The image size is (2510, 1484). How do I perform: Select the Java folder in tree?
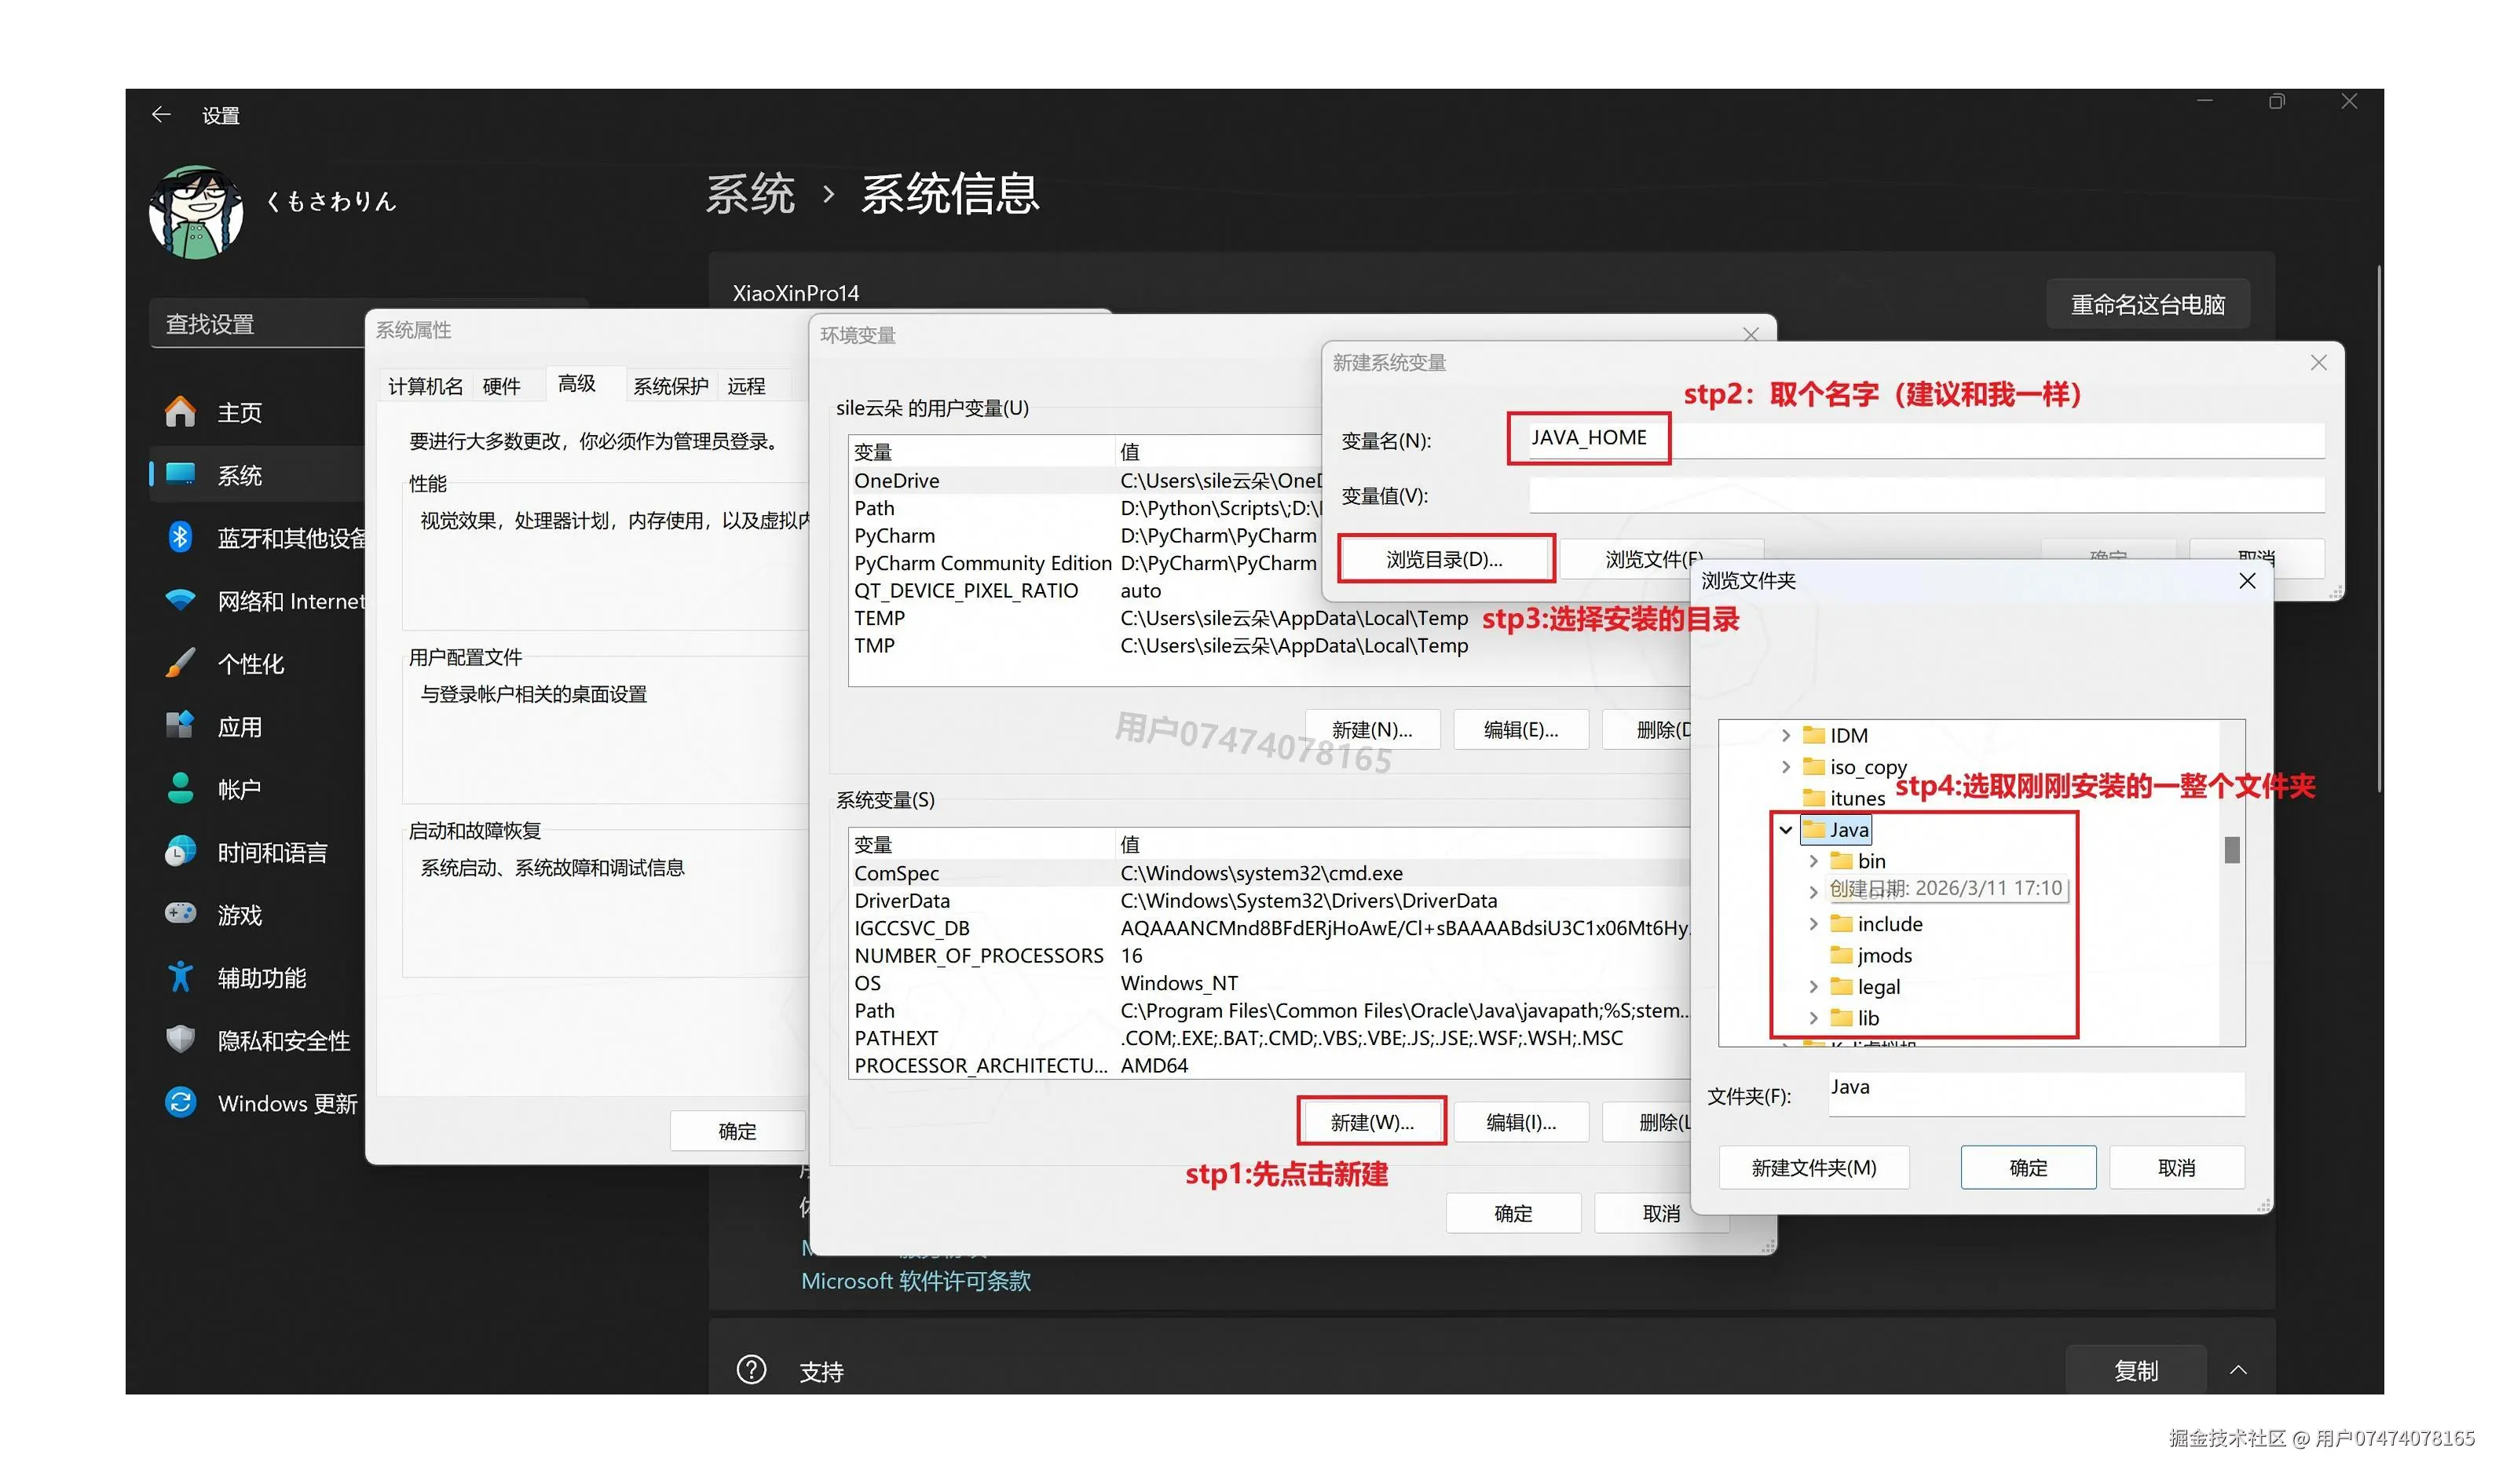click(1836, 829)
